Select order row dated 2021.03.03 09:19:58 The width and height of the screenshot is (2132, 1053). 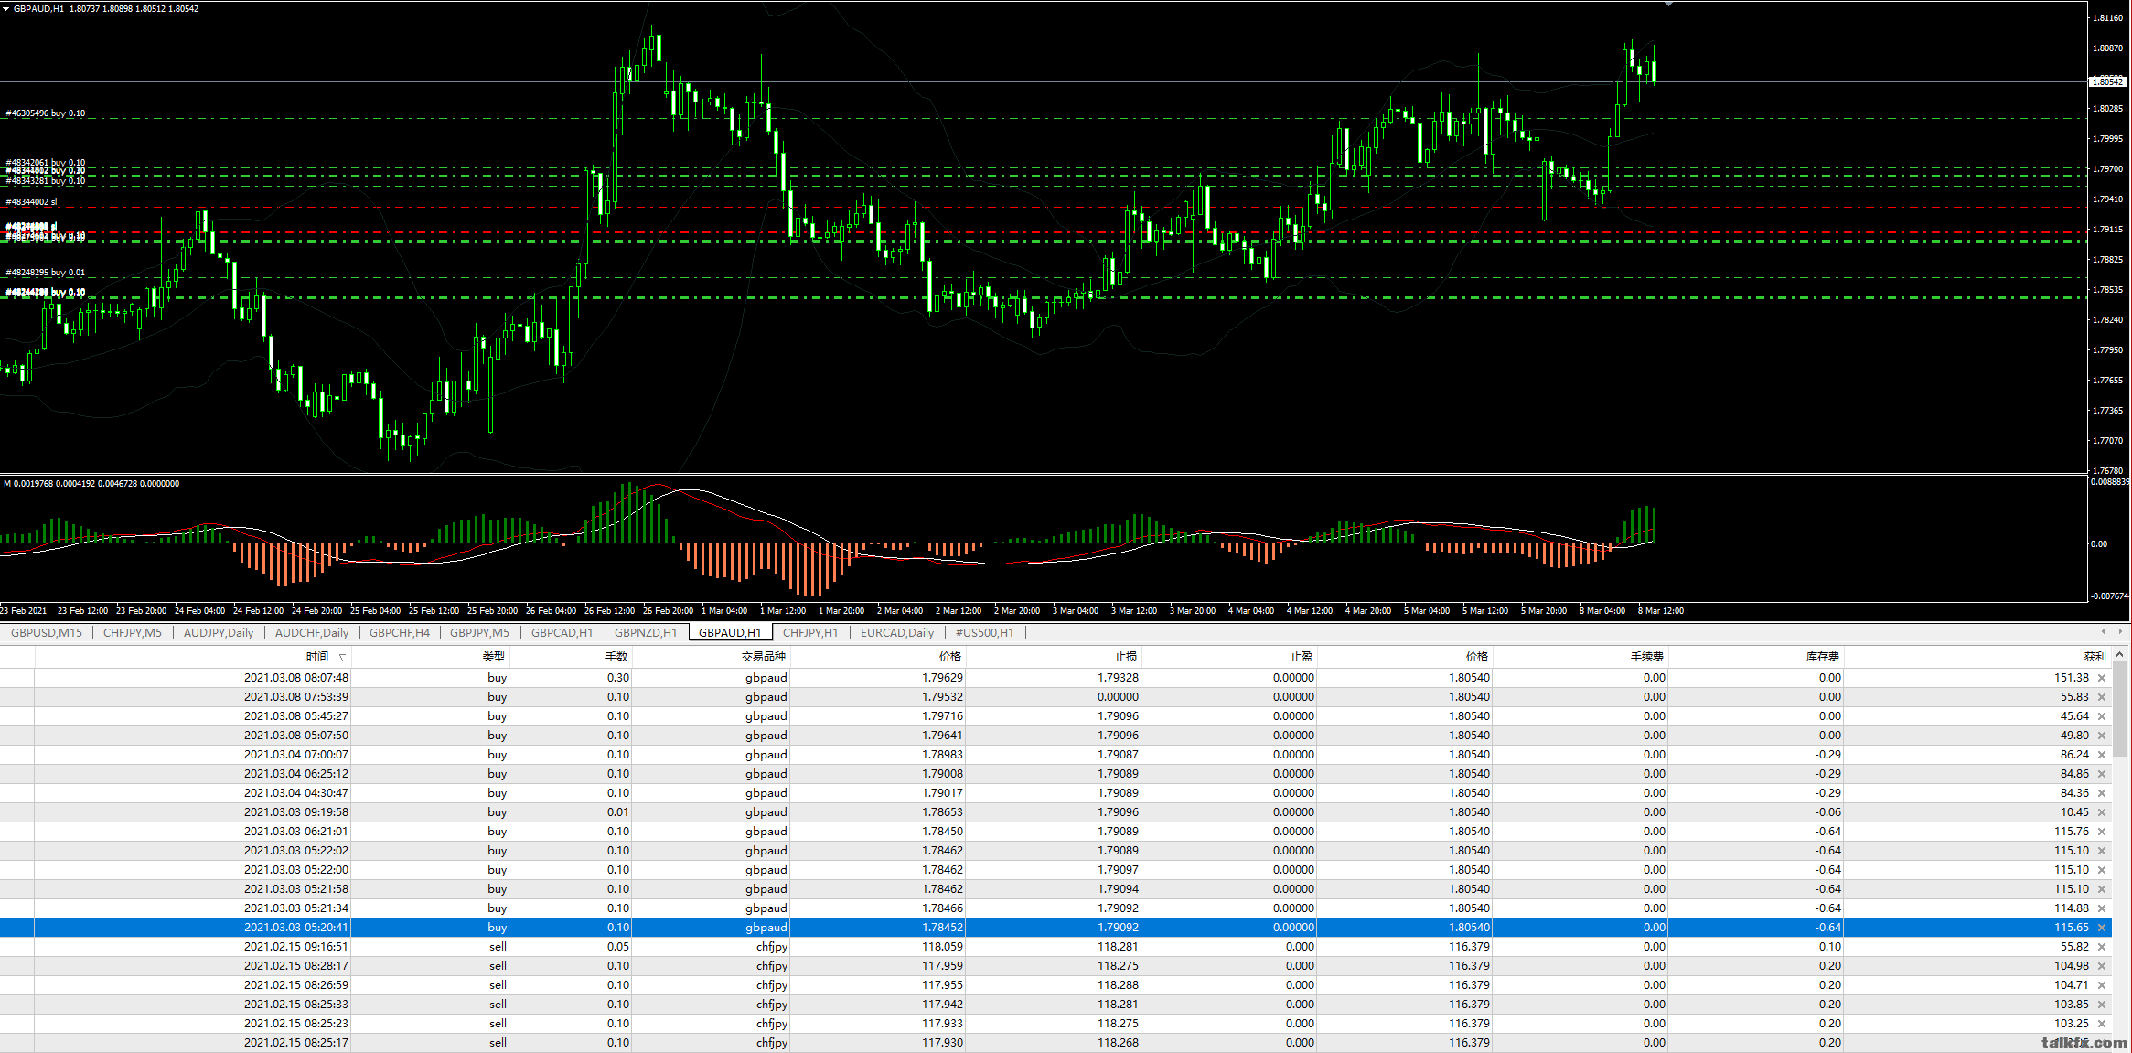pyautogui.click(x=1055, y=812)
